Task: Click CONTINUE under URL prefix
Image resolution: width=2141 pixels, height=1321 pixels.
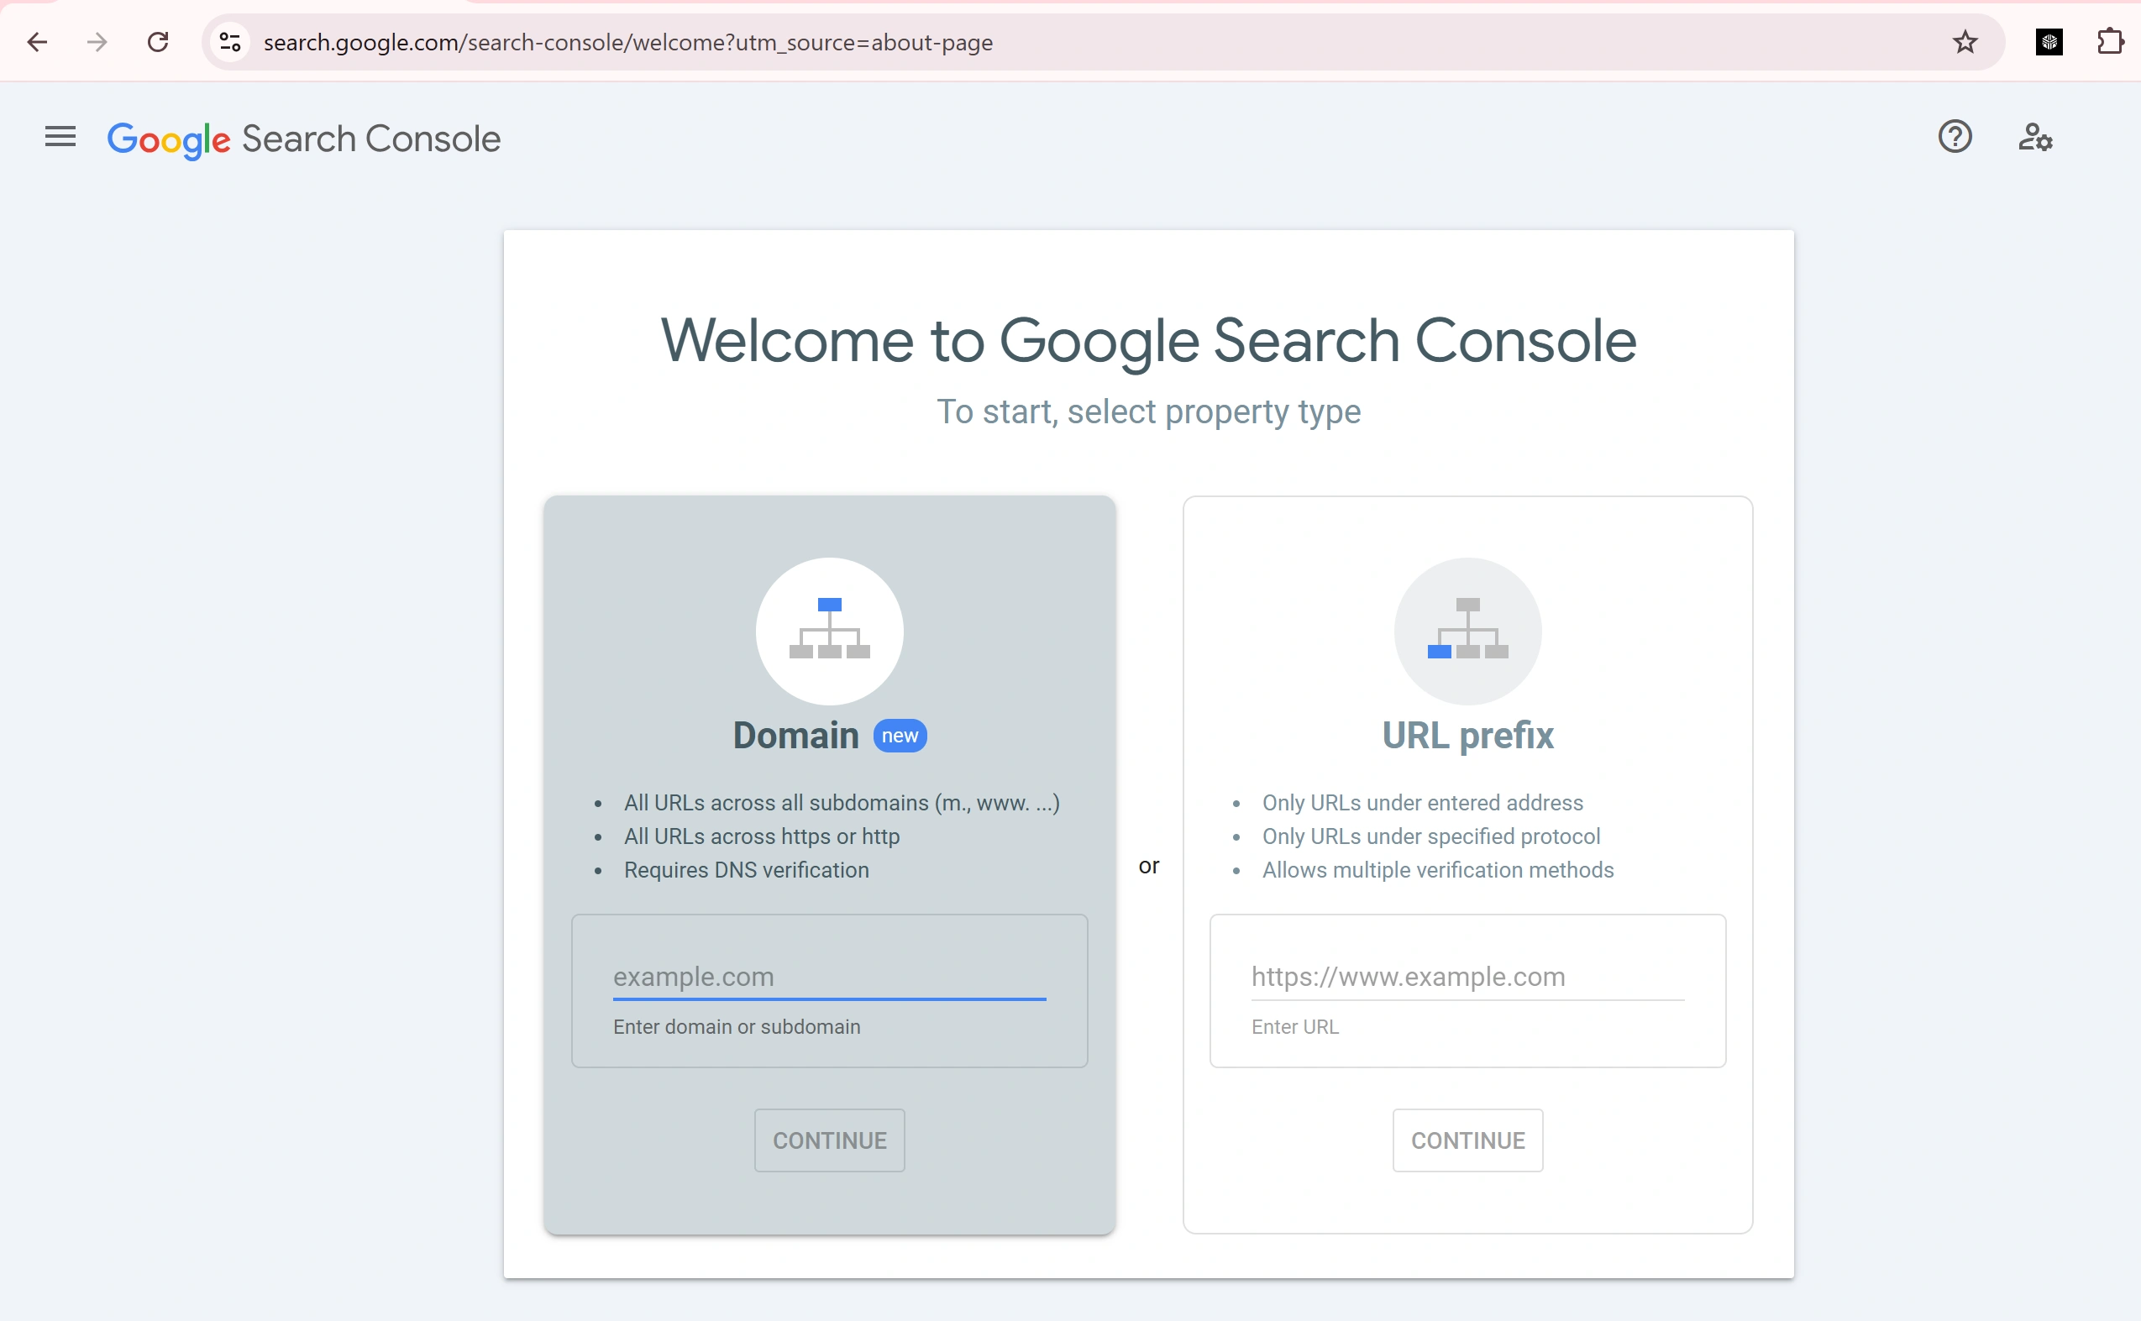Action: (1467, 1140)
